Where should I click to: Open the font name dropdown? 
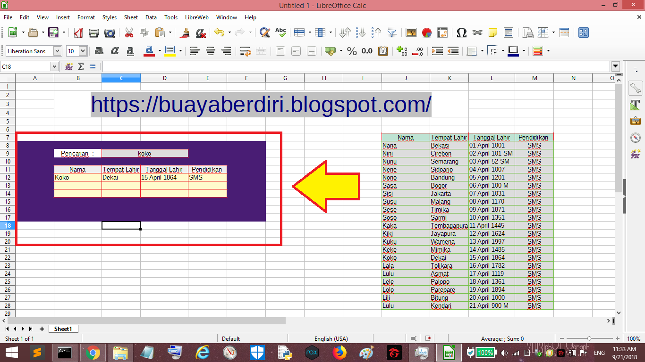(x=57, y=50)
